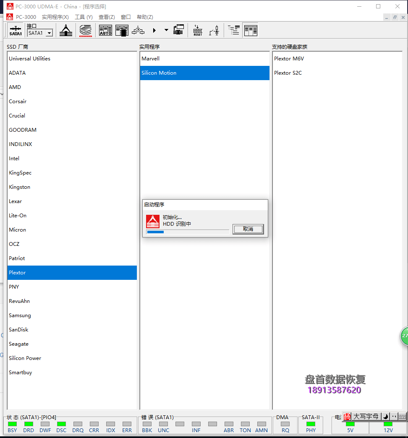Screen dimensions: 408x438
Task: Open the IME soft keyboard icon
Action: pos(403,417)
